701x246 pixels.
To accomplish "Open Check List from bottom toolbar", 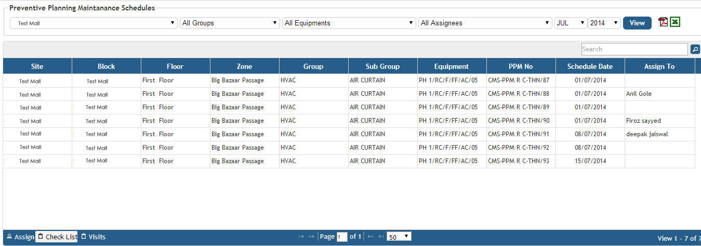I will pos(57,237).
